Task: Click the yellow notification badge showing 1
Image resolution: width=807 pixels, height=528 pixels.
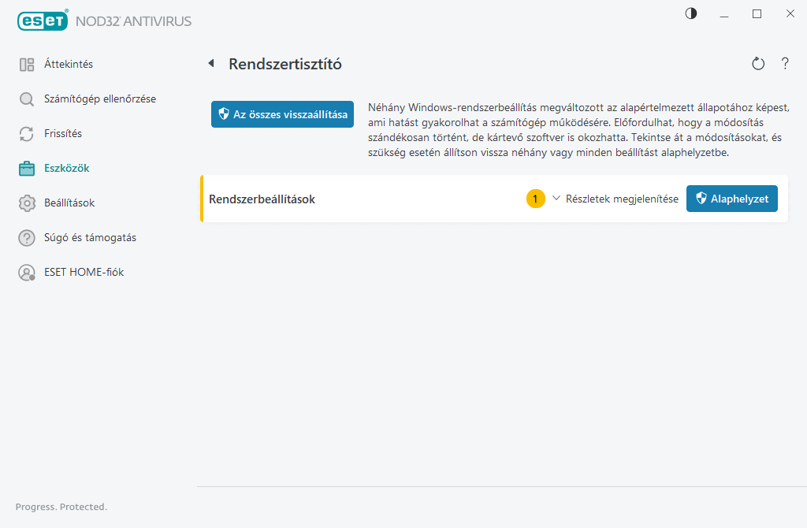Action: pyautogui.click(x=536, y=199)
